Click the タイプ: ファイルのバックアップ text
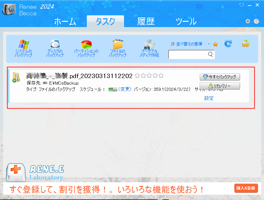This screenshot has width=264, height=200. pos(50,89)
